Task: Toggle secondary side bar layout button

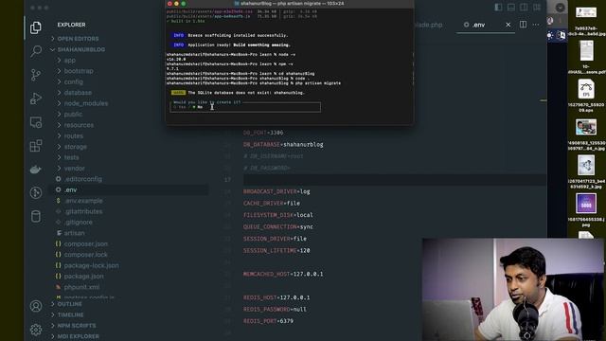Action: 524,8
